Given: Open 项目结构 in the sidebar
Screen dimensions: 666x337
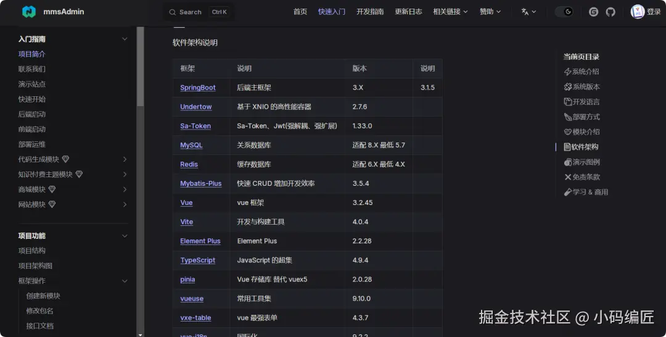Looking at the screenshot, I should (32, 251).
